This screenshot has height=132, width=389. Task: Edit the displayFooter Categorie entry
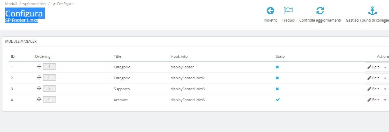(373, 67)
